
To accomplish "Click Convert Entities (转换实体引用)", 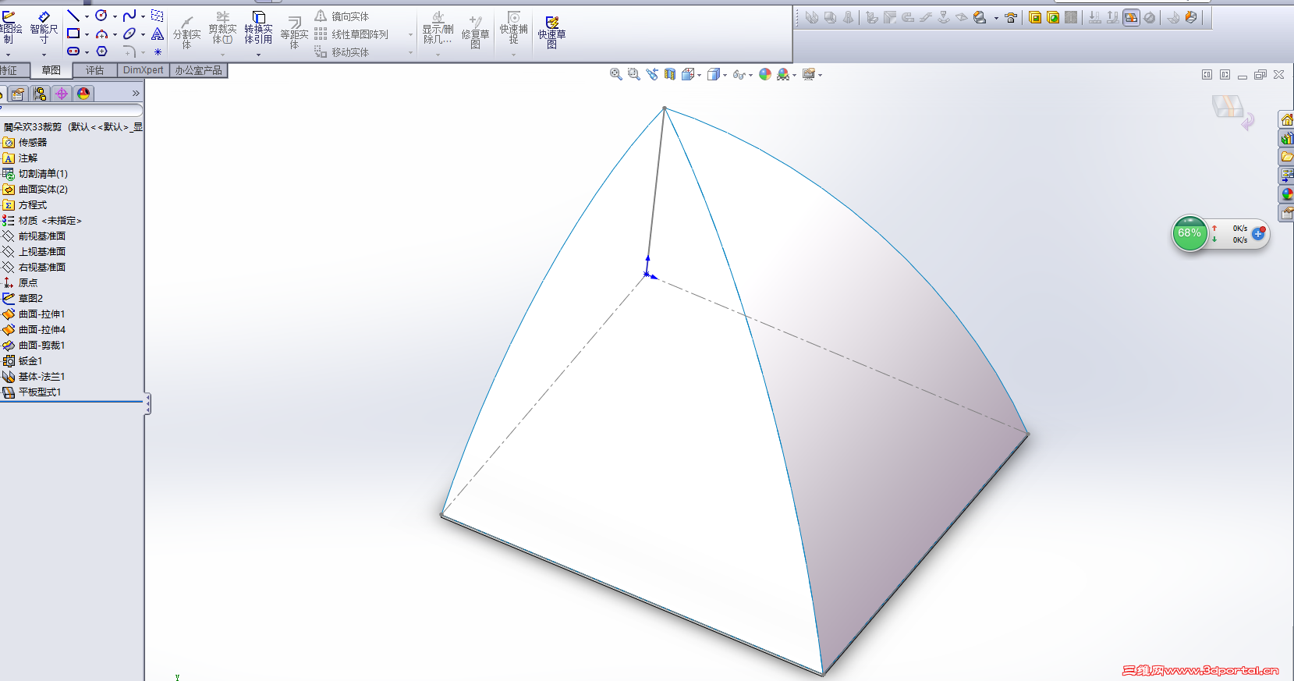I will pos(258,28).
